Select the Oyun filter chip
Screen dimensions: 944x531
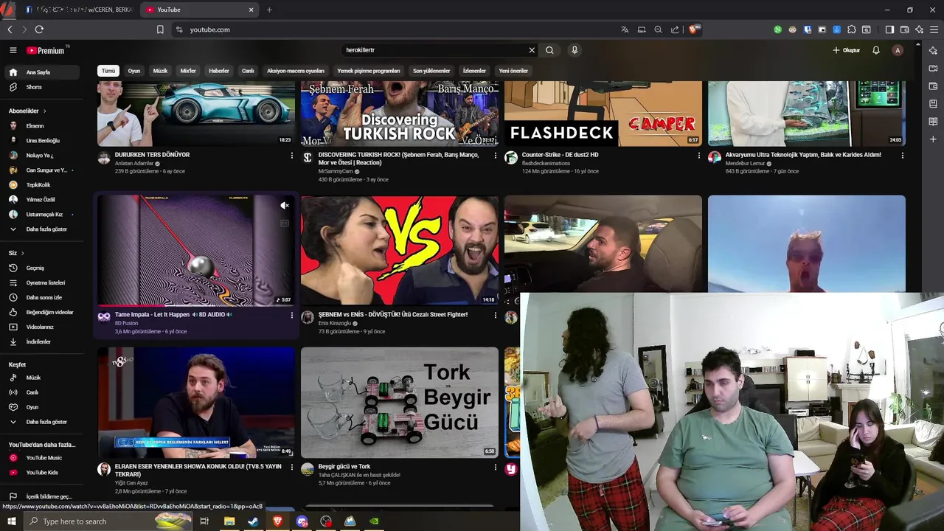(x=134, y=71)
